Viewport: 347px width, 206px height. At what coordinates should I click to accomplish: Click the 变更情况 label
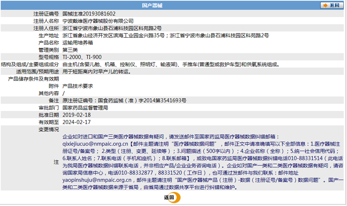point(49,130)
